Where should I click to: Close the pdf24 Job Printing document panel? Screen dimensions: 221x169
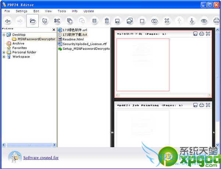pos(208,105)
